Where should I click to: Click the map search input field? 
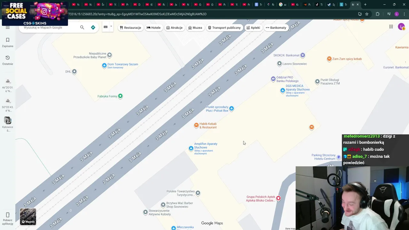(x=50, y=27)
